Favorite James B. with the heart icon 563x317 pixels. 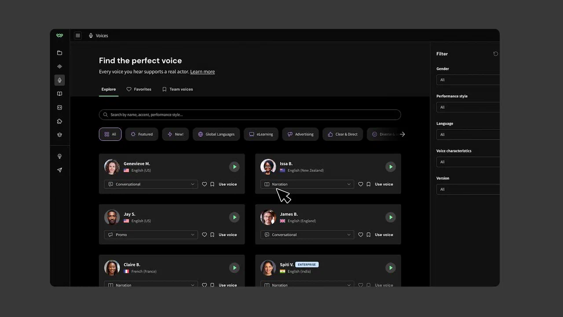(361, 235)
